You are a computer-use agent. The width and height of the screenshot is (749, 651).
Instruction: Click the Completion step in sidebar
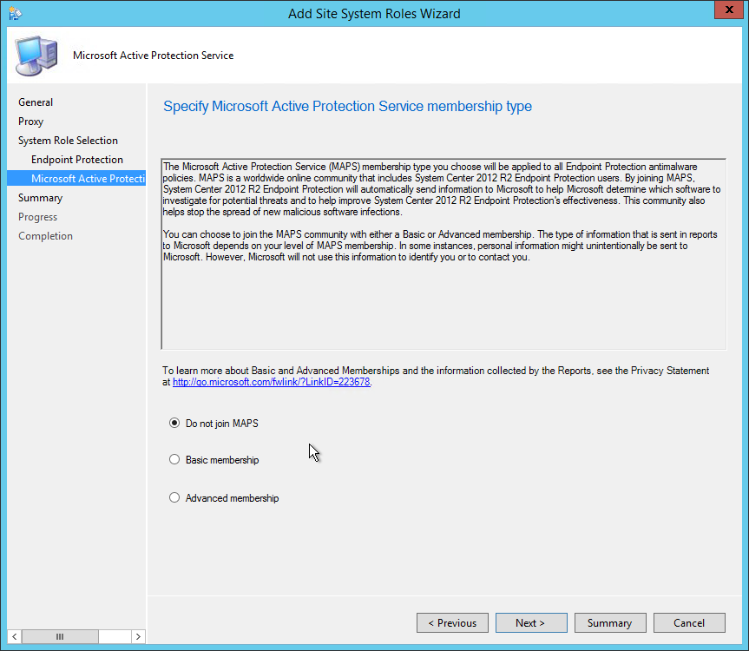point(45,236)
